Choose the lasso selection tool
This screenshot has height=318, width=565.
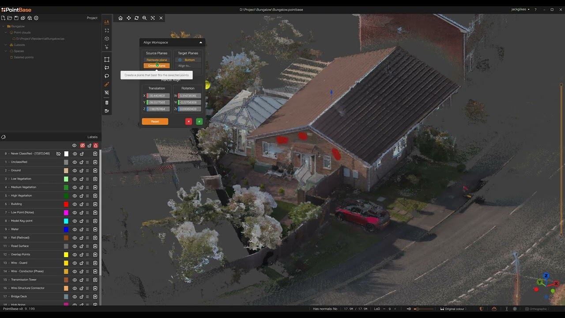pyautogui.click(x=107, y=76)
